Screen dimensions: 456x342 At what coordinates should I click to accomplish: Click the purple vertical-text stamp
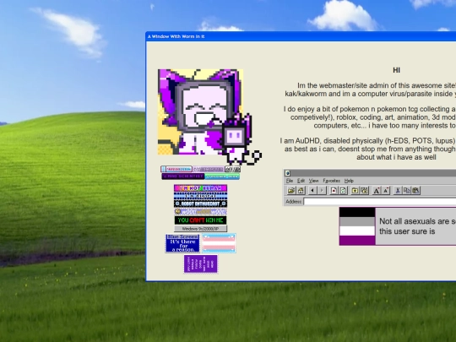pos(200,264)
